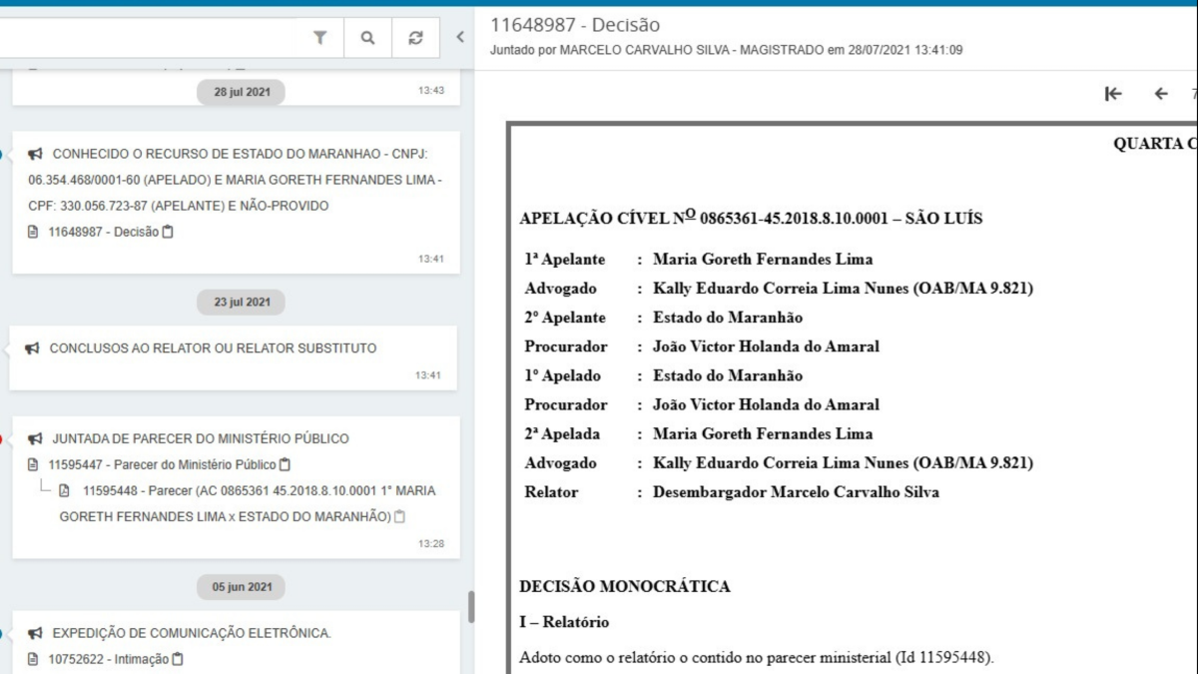
Task: Refresh the timeline with the reload icon
Action: (x=415, y=38)
